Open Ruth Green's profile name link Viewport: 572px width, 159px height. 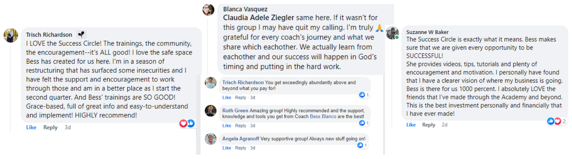pos(235,111)
